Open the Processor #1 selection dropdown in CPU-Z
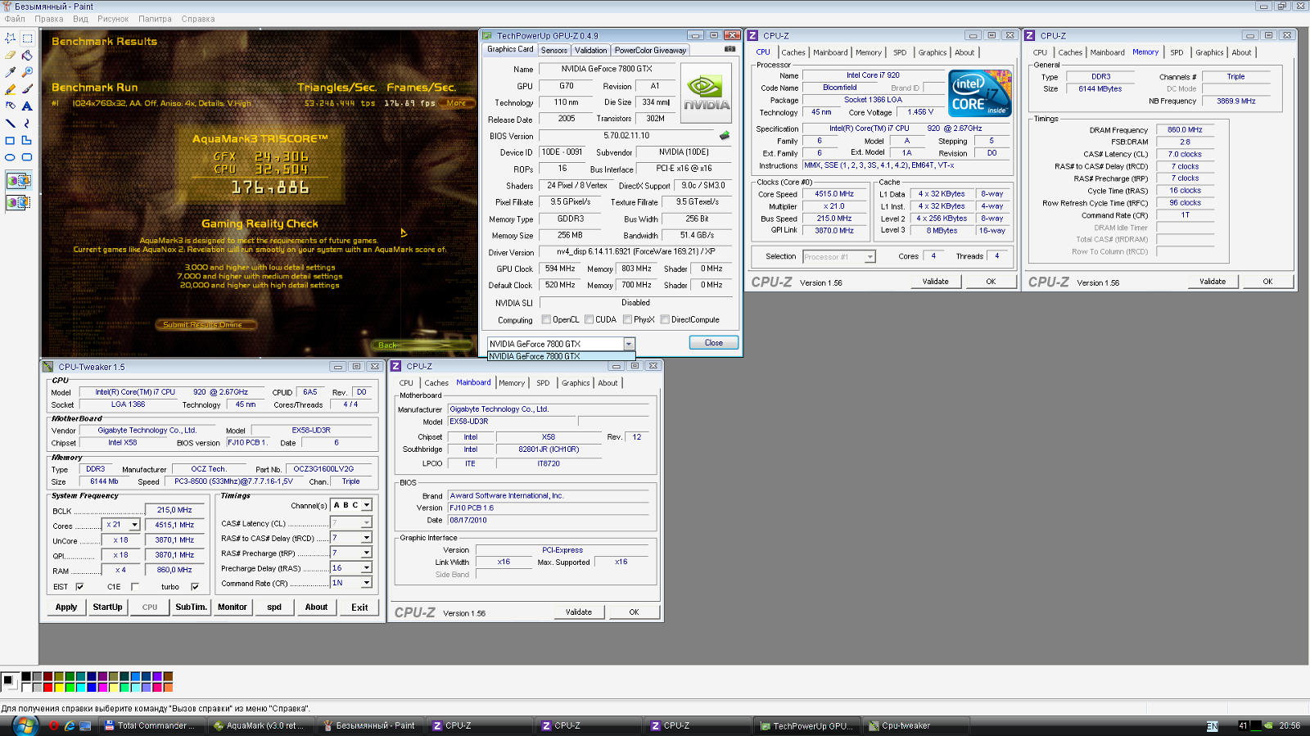 click(870, 256)
